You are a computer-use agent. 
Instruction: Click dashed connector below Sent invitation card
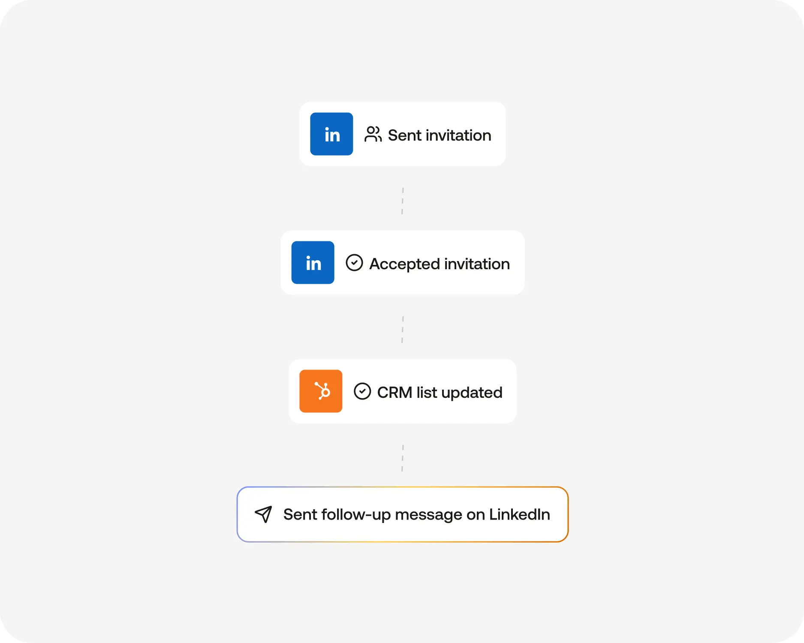(402, 201)
